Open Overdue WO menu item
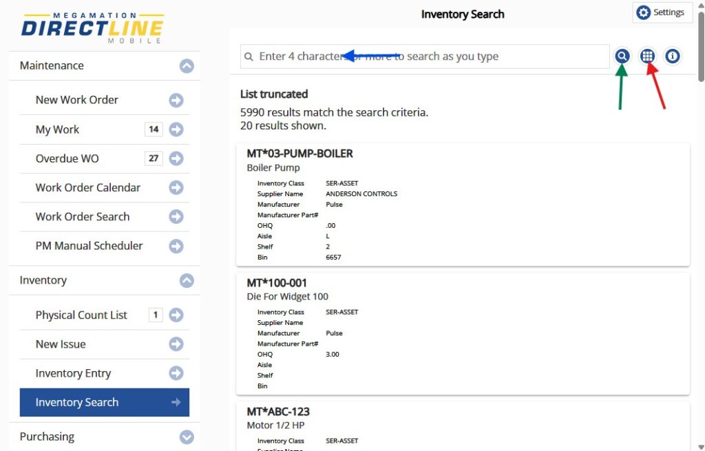705x451 pixels. click(67, 158)
